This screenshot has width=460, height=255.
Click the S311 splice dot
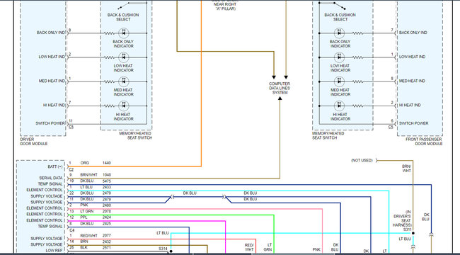click(x=413, y=233)
